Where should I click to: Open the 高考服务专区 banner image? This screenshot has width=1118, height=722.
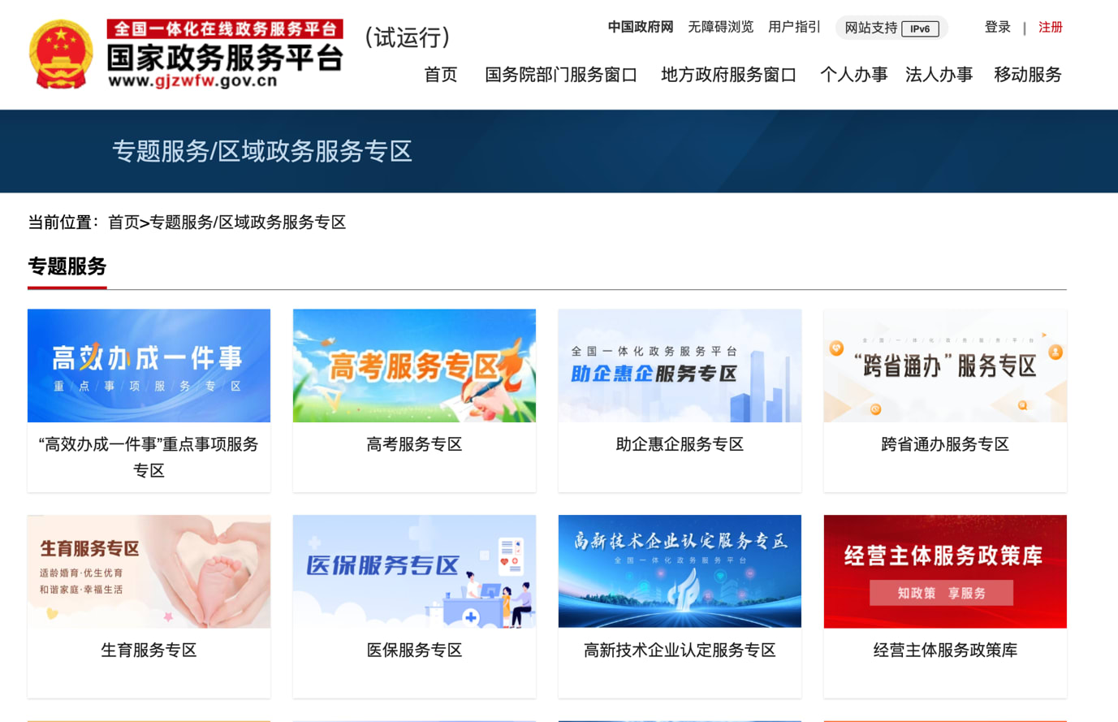point(414,365)
